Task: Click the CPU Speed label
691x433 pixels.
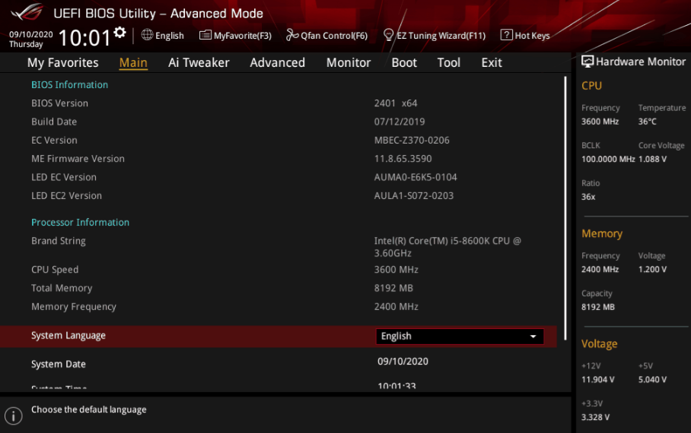Action: tap(55, 270)
